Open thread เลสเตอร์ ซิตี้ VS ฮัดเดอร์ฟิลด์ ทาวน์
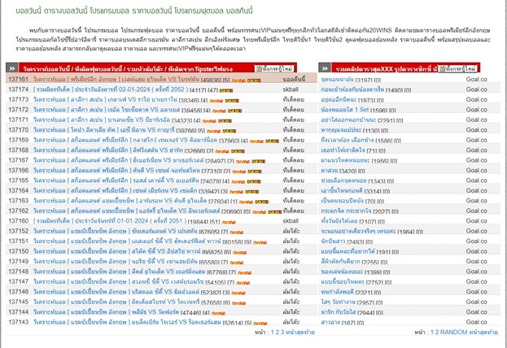The width and height of the screenshot is (507, 348). (x=127, y=241)
